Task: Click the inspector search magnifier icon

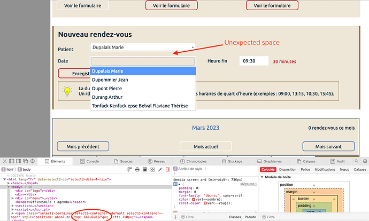Action: pyautogui.click(x=357, y=161)
